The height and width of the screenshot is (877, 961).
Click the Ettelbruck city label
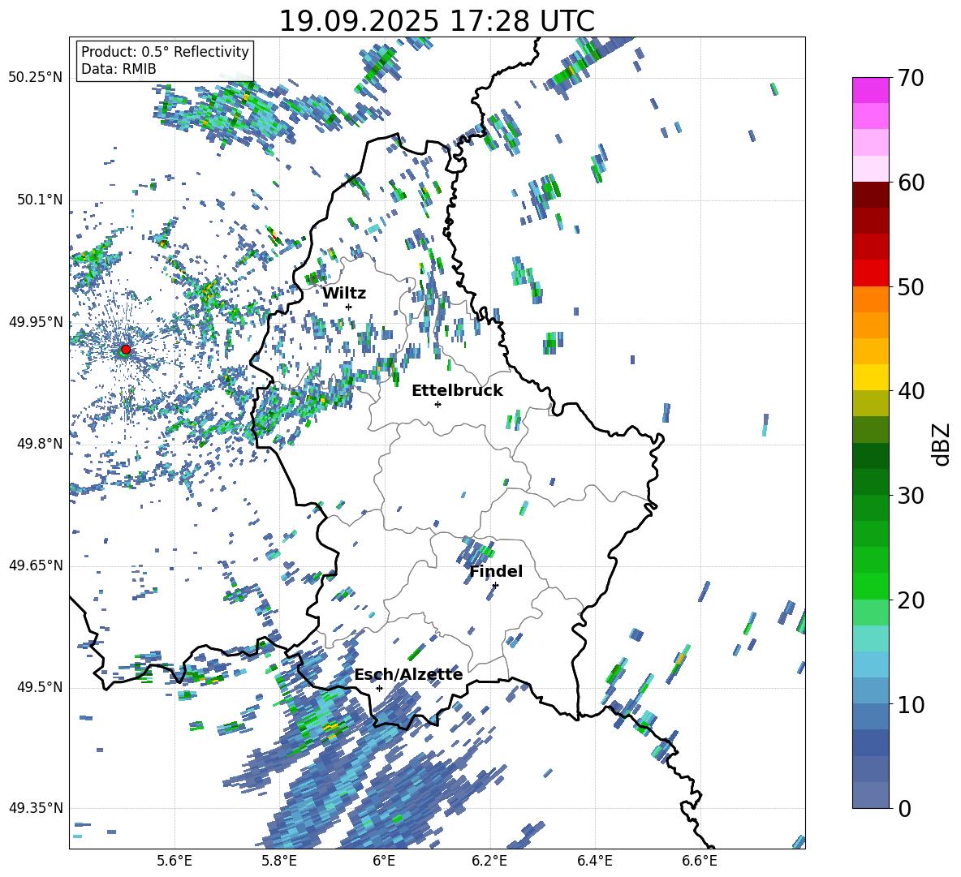pyautogui.click(x=457, y=391)
